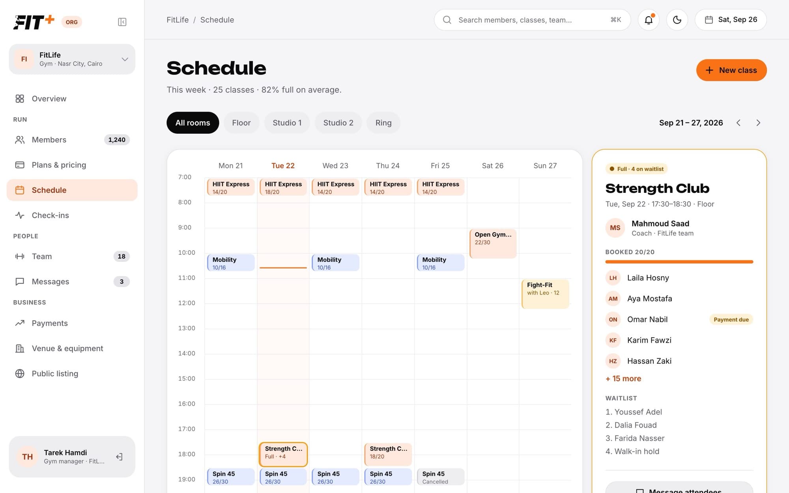Click Public listing globe icon

pos(20,373)
